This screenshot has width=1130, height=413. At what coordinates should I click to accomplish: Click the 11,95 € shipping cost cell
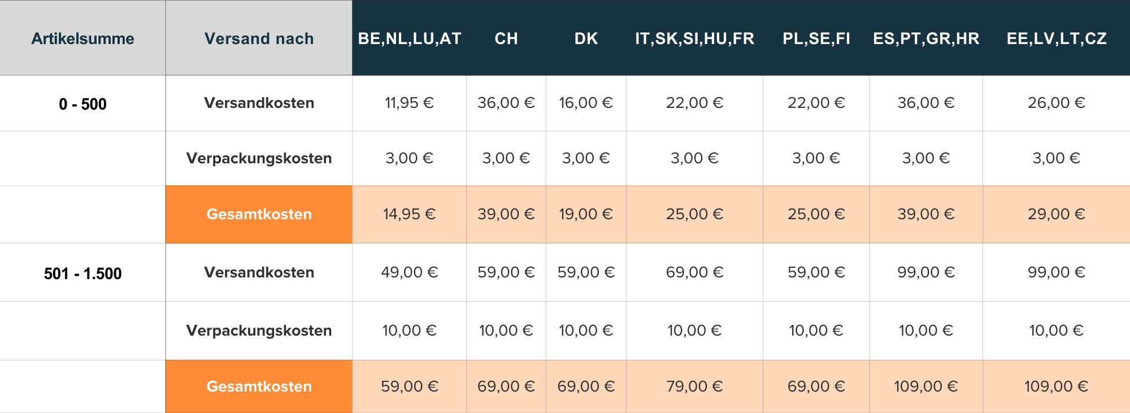(410, 103)
